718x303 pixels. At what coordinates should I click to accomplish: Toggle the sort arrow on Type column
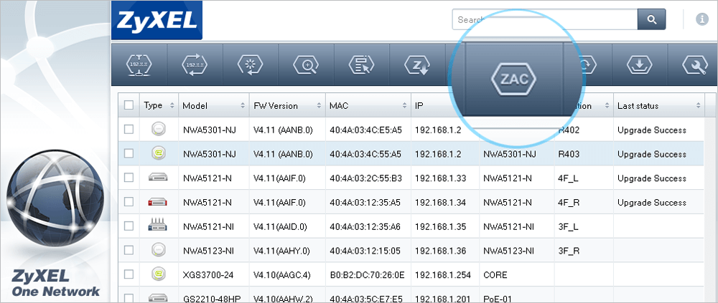pyautogui.click(x=172, y=105)
